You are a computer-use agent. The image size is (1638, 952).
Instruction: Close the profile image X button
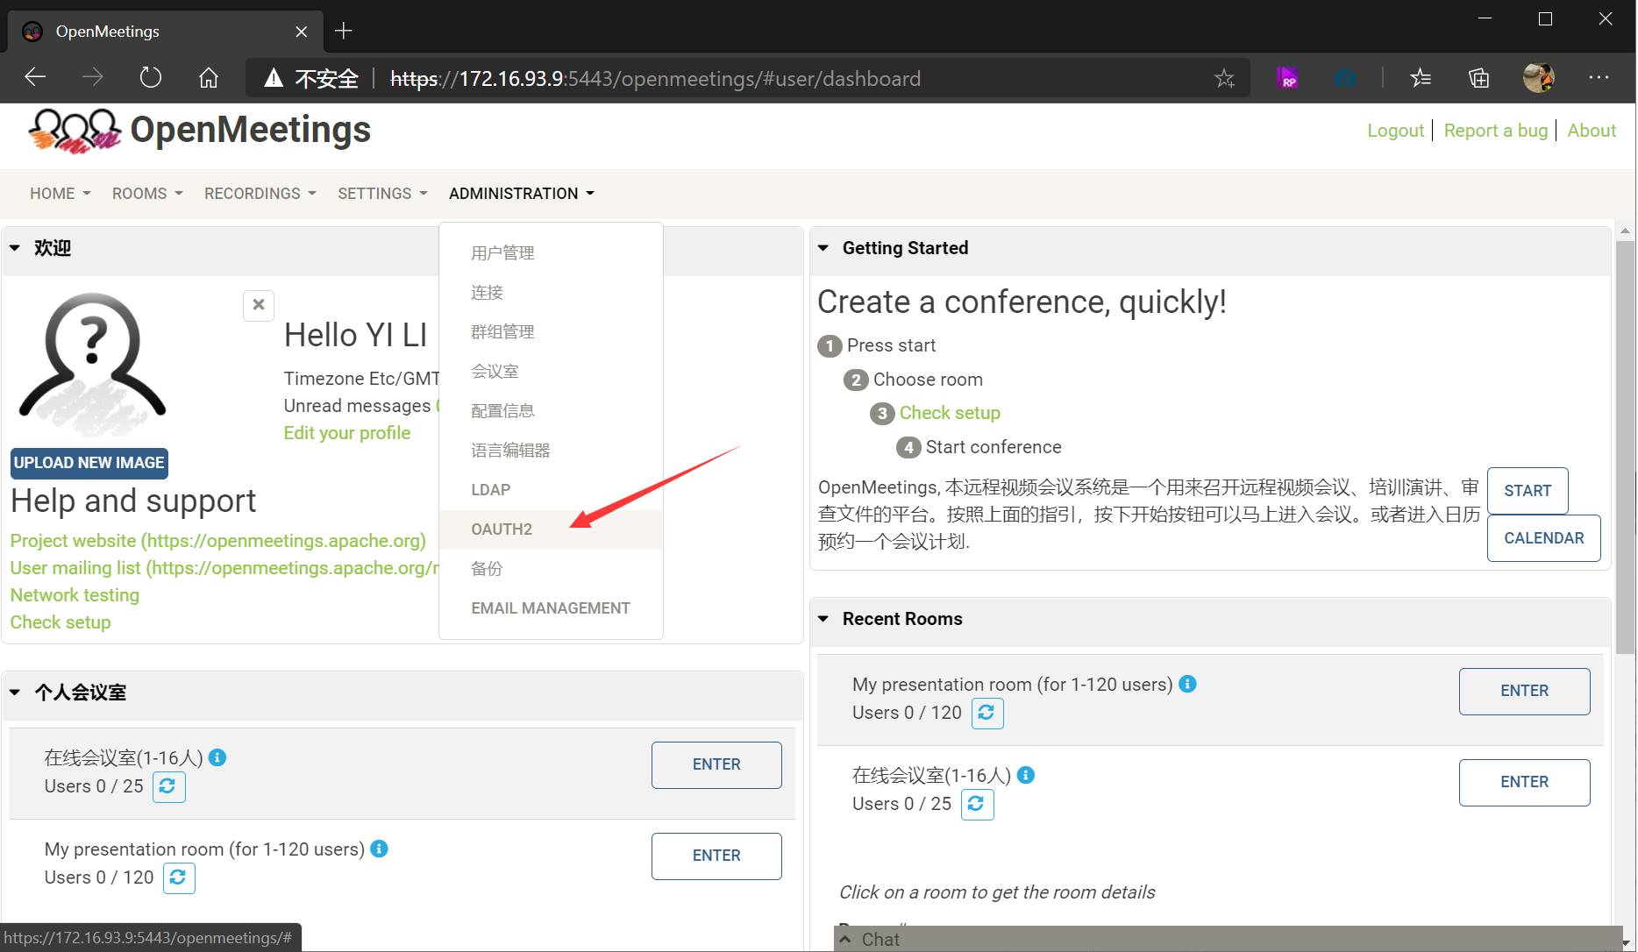coord(259,305)
